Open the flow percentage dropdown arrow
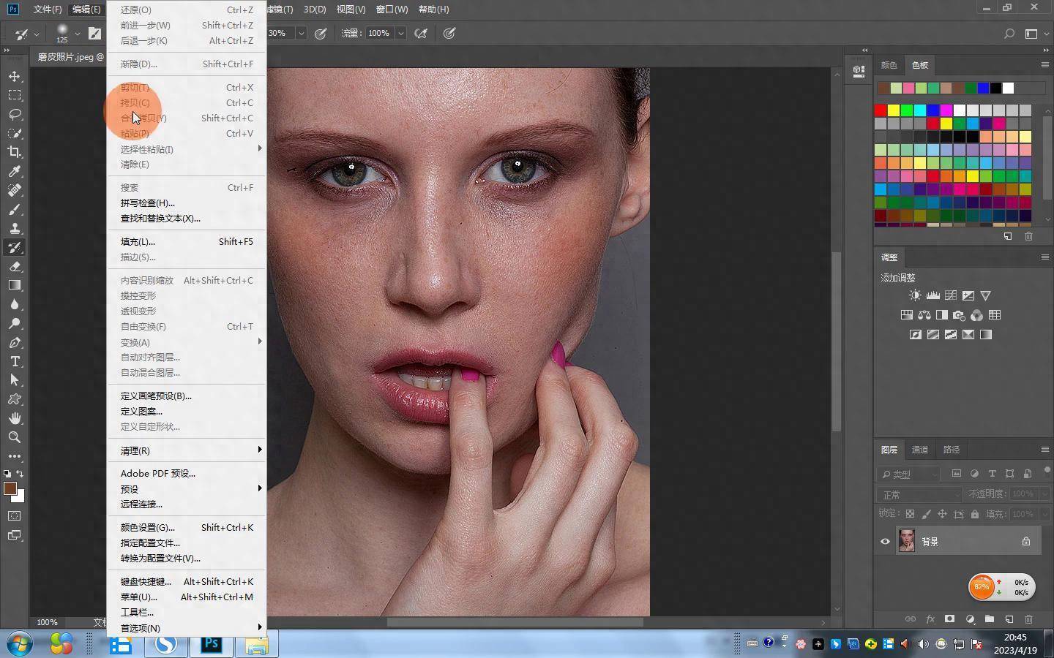Viewport: 1054px width, 658px height. coord(401,33)
